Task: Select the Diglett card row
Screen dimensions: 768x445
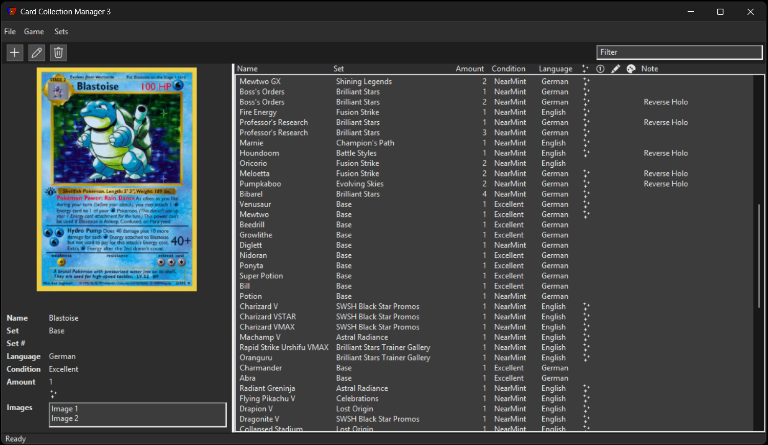Action: click(x=494, y=245)
